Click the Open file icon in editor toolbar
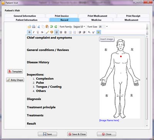The height and width of the screenshot is (140, 154). tap(29, 27)
